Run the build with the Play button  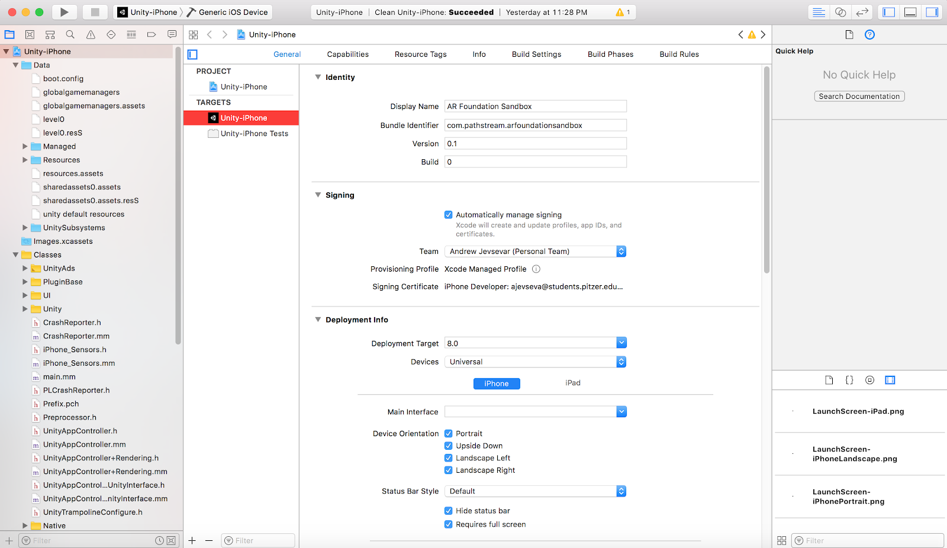(65, 12)
